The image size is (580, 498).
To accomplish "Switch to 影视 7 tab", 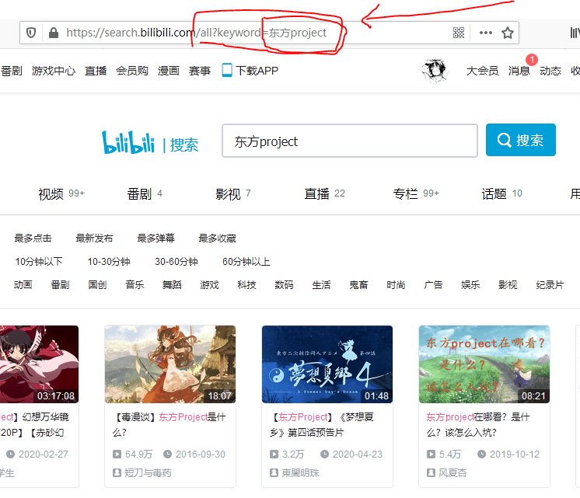I will point(233,193).
